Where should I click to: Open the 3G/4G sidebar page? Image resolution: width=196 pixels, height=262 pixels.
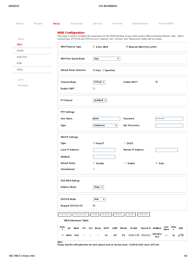coord(20,51)
